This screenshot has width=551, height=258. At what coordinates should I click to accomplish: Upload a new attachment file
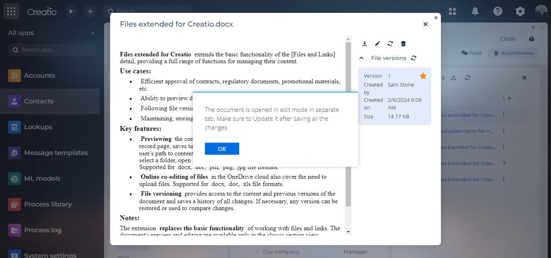(x=453, y=77)
